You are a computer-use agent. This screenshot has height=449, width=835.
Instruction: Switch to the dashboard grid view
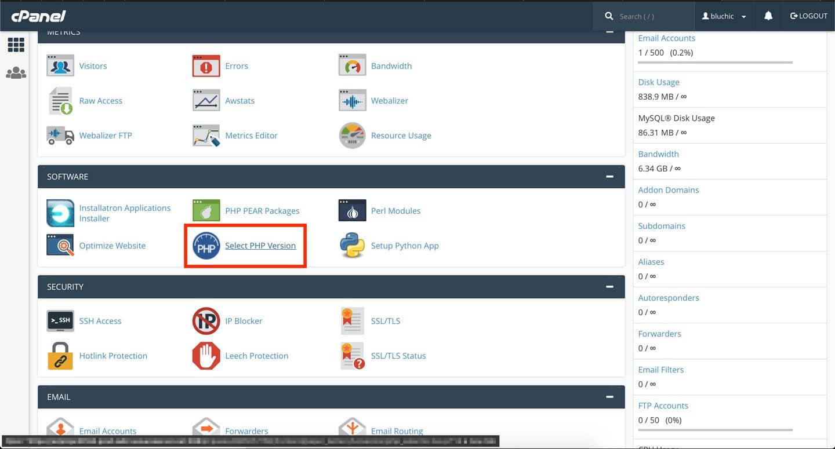pos(16,45)
